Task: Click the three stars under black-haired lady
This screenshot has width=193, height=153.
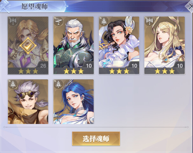Action: (119, 71)
